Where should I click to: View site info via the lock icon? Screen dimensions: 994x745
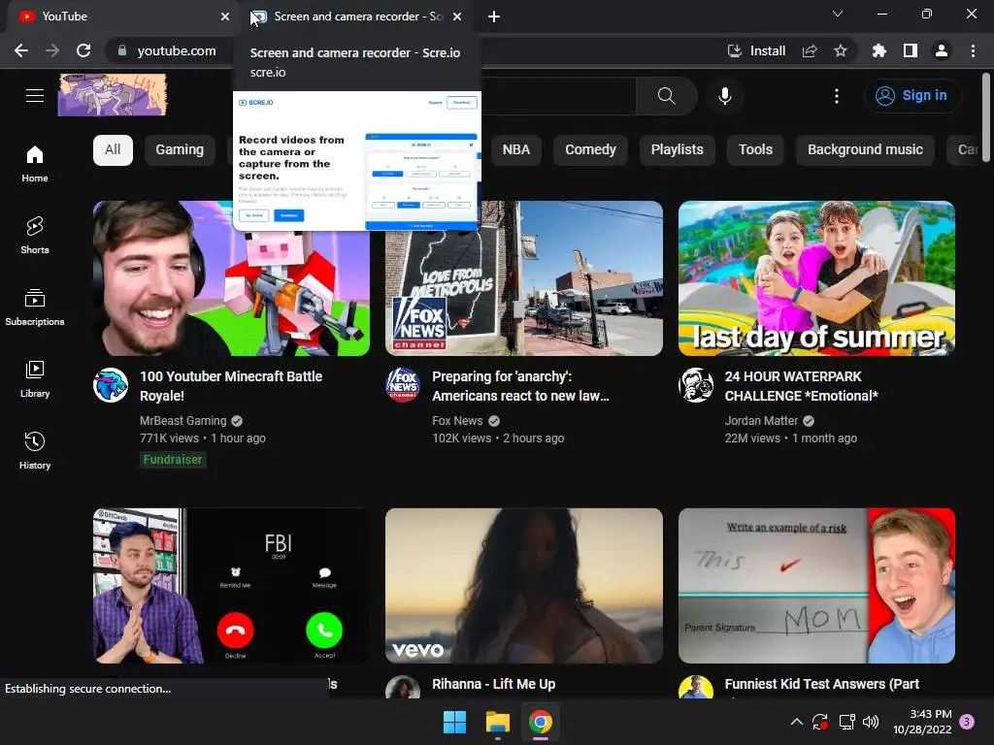tap(122, 50)
